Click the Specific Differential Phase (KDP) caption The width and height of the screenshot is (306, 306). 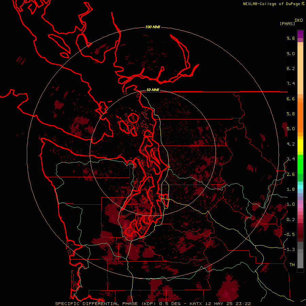(106, 304)
